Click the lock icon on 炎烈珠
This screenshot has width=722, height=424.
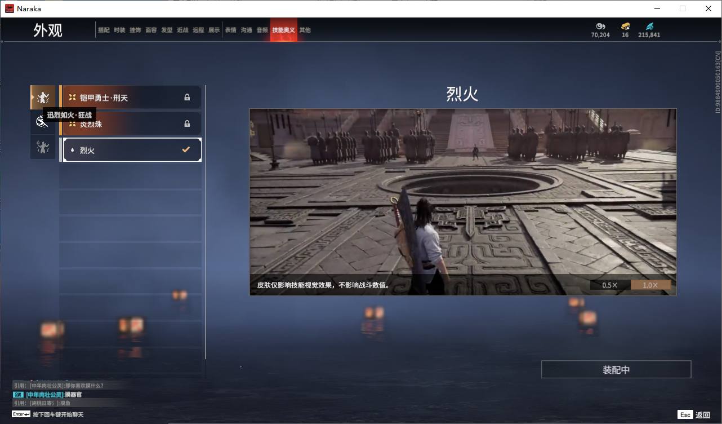click(187, 123)
